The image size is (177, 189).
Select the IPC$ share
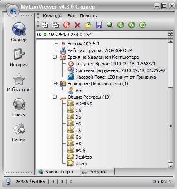tap(80, 150)
